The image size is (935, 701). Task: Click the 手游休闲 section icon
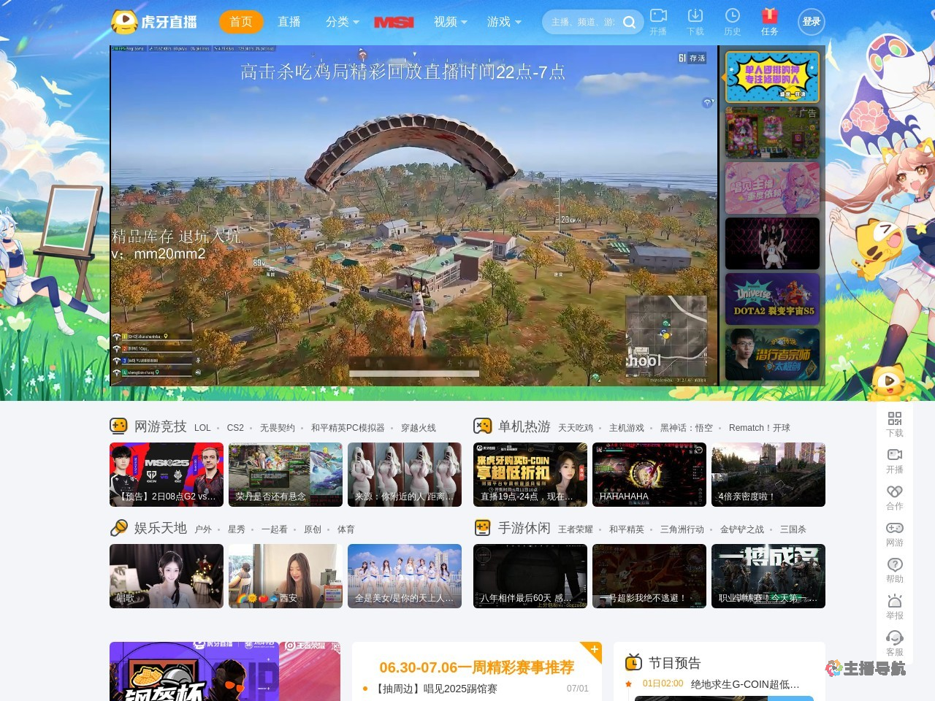click(482, 527)
